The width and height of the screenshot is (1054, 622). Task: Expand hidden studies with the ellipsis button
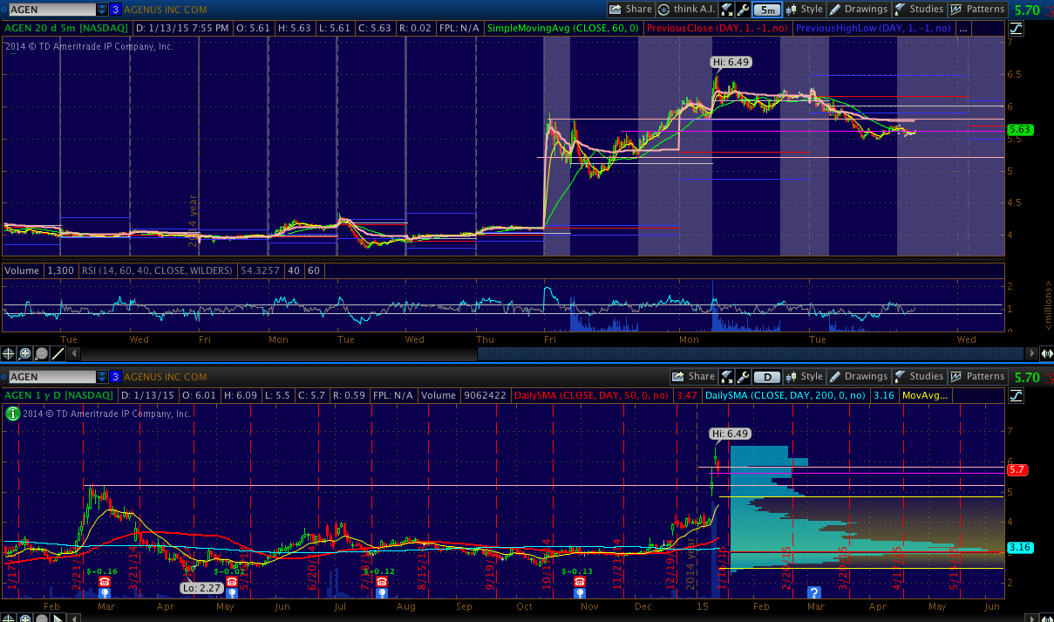pos(962,28)
